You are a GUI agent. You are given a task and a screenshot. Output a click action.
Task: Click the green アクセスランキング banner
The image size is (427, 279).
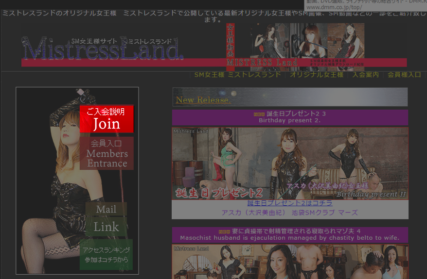tap(106, 255)
